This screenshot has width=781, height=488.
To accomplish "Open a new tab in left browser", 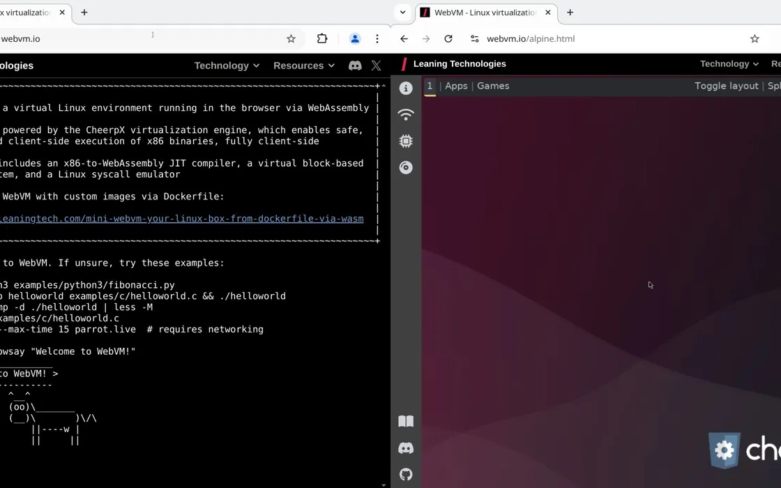I will click(84, 13).
